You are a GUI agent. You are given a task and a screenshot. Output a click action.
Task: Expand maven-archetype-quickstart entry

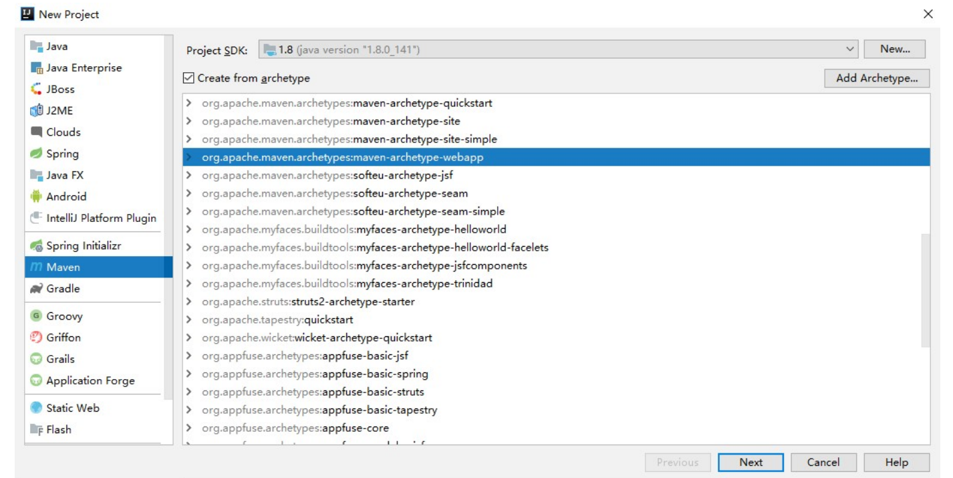pyautogui.click(x=189, y=103)
